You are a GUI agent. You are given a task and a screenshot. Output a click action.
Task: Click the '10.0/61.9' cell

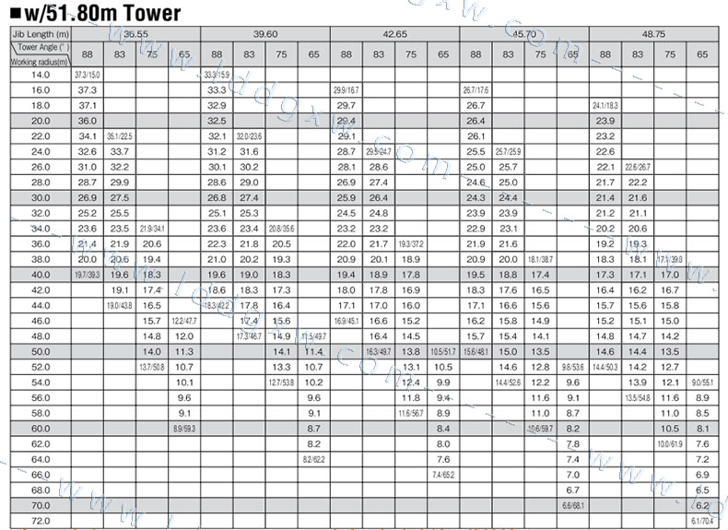pos(670,443)
